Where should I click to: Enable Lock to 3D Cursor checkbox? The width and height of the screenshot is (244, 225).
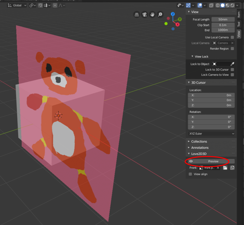click(232, 70)
